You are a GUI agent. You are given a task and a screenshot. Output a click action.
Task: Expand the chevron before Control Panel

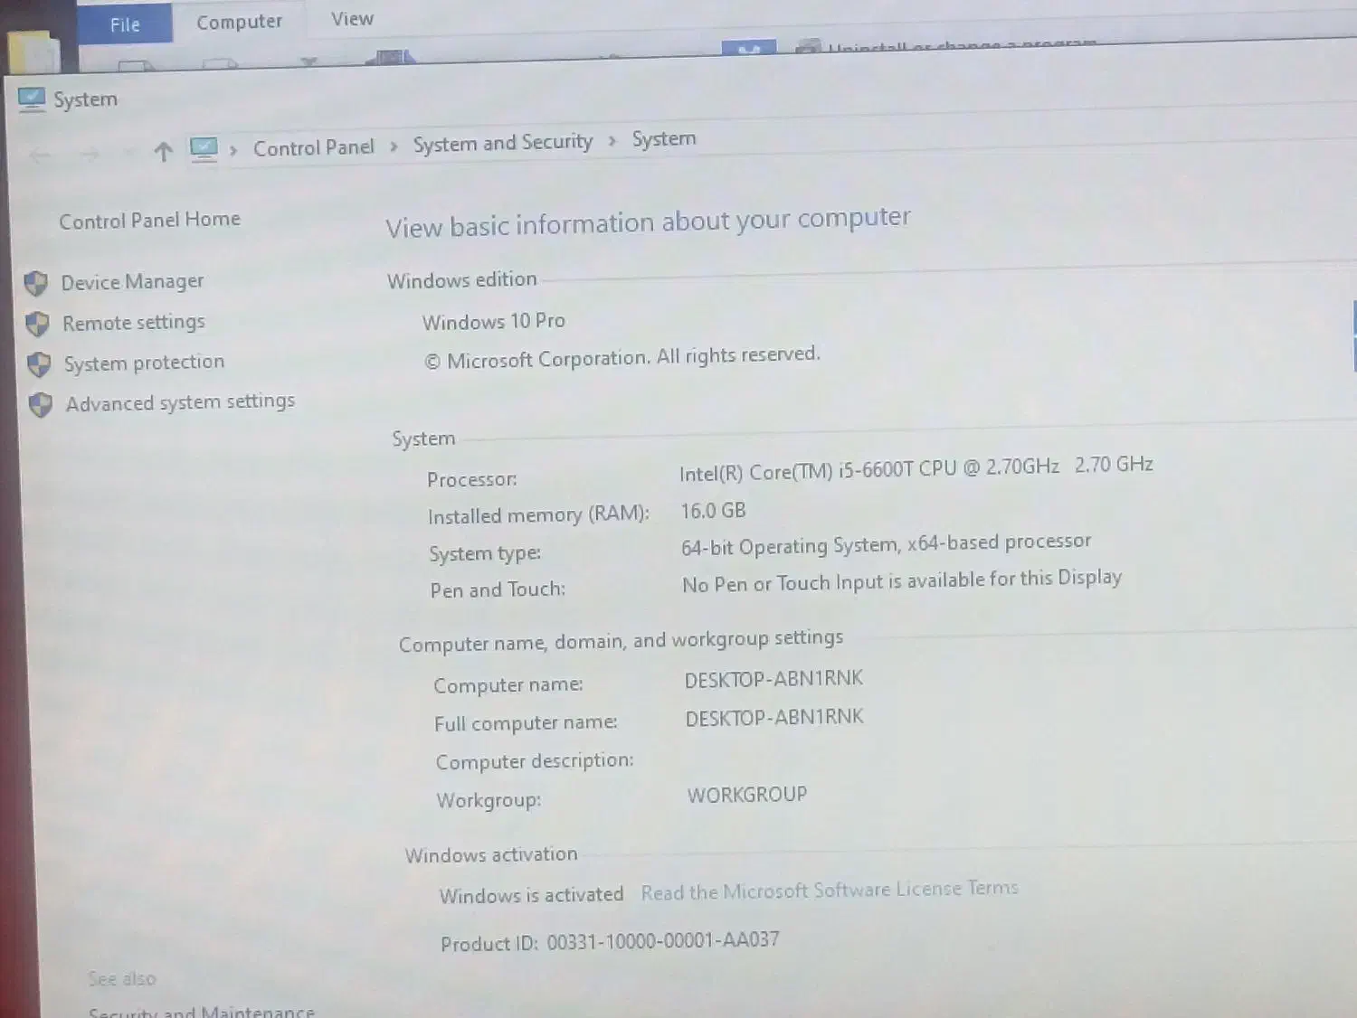point(233,150)
